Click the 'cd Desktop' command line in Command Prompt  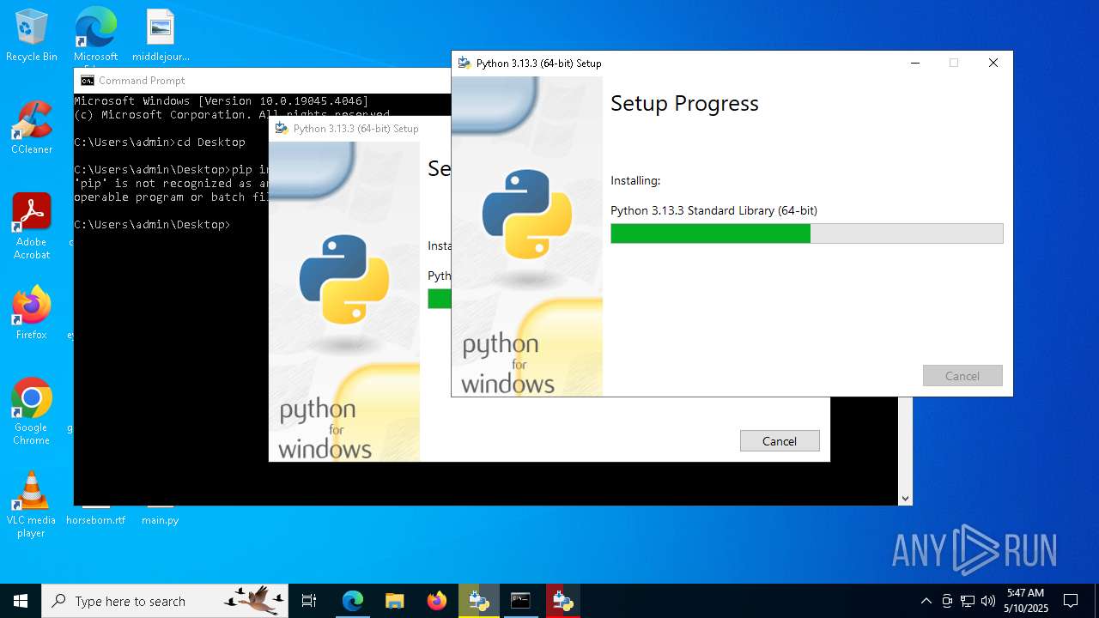point(160,142)
